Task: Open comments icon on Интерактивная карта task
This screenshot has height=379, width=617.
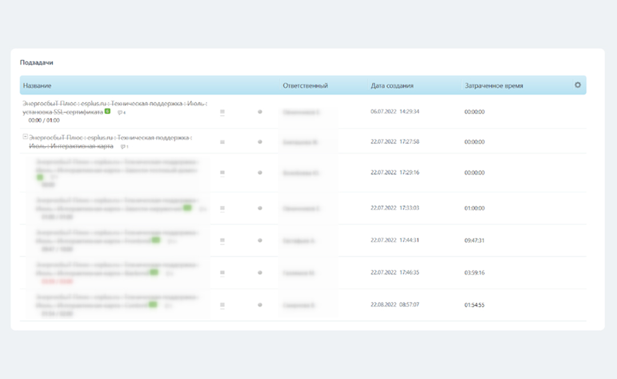Action: [x=125, y=146]
